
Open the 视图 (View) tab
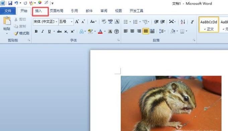(119, 11)
